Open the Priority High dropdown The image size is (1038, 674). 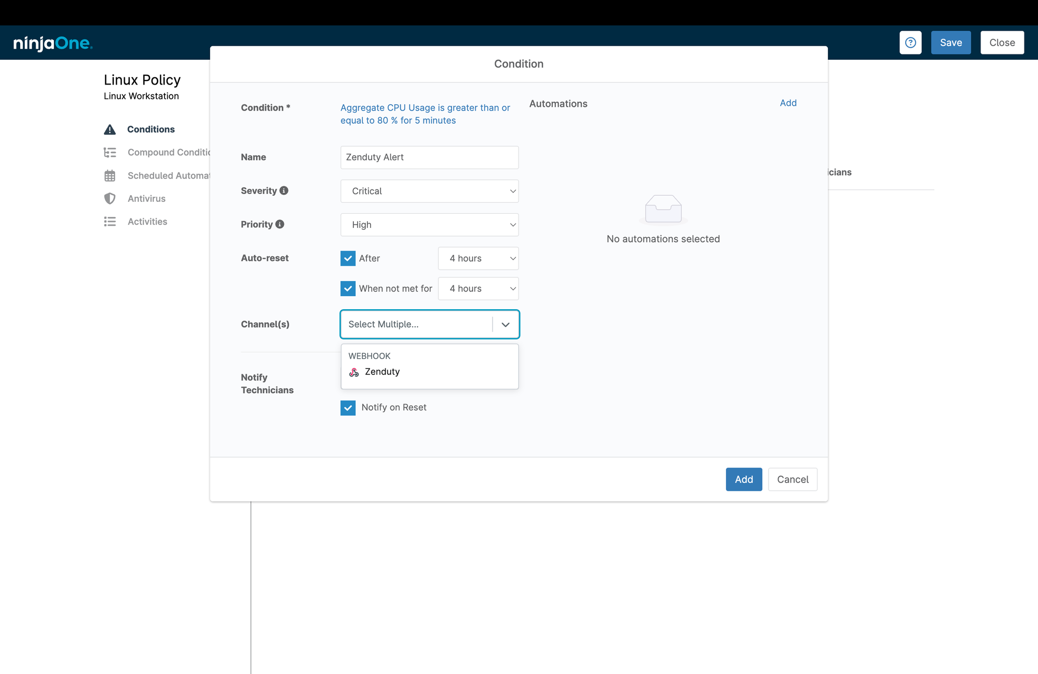click(429, 225)
